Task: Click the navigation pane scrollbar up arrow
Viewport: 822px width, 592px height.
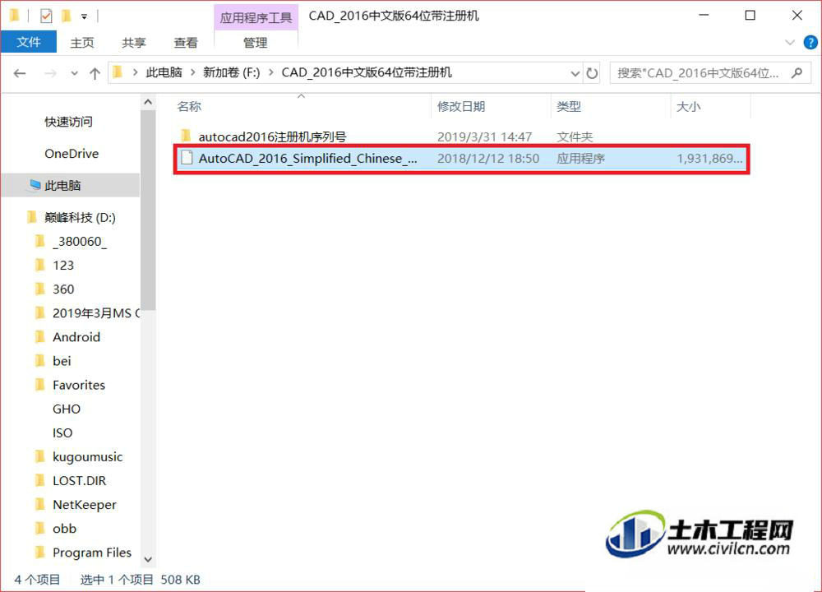Action: point(148,102)
